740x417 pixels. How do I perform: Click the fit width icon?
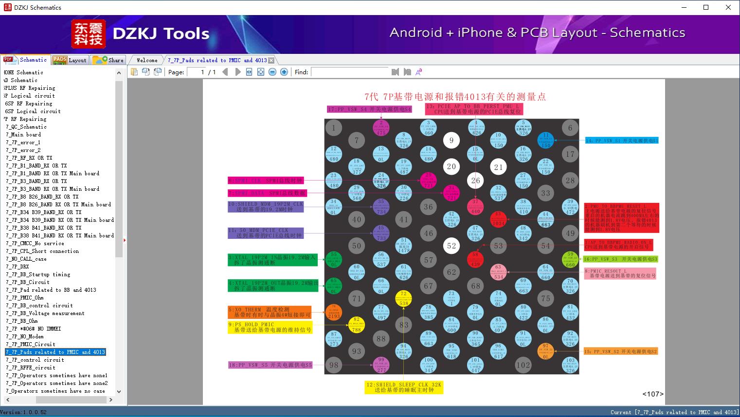coord(249,72)
